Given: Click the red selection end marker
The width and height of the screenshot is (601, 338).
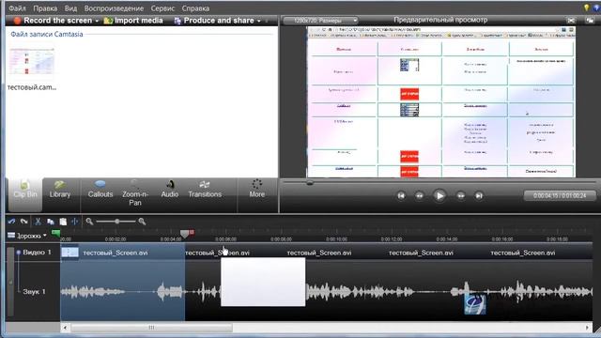Looking at the screenshot, I should coord(192,233).
